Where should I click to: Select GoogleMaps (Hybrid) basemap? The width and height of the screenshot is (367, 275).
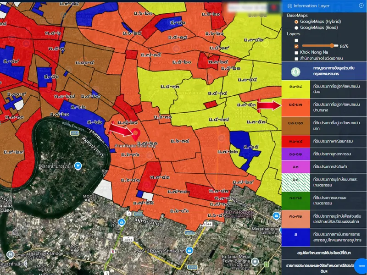[296, 22]
